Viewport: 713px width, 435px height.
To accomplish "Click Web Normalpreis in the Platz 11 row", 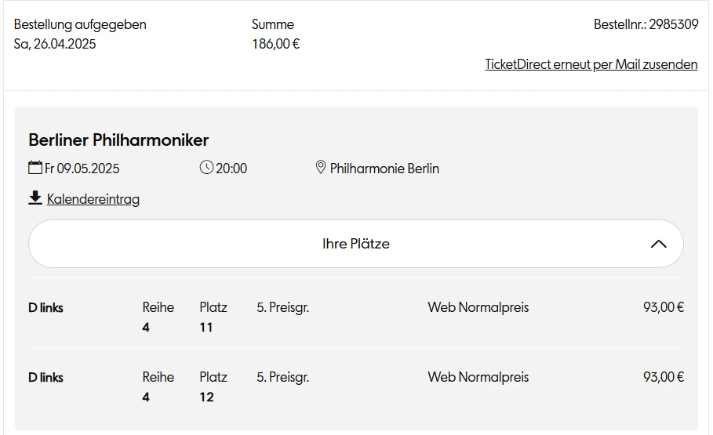I will point(478,307).
